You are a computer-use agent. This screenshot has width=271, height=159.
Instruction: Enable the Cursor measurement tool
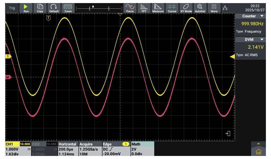point(172,8)
